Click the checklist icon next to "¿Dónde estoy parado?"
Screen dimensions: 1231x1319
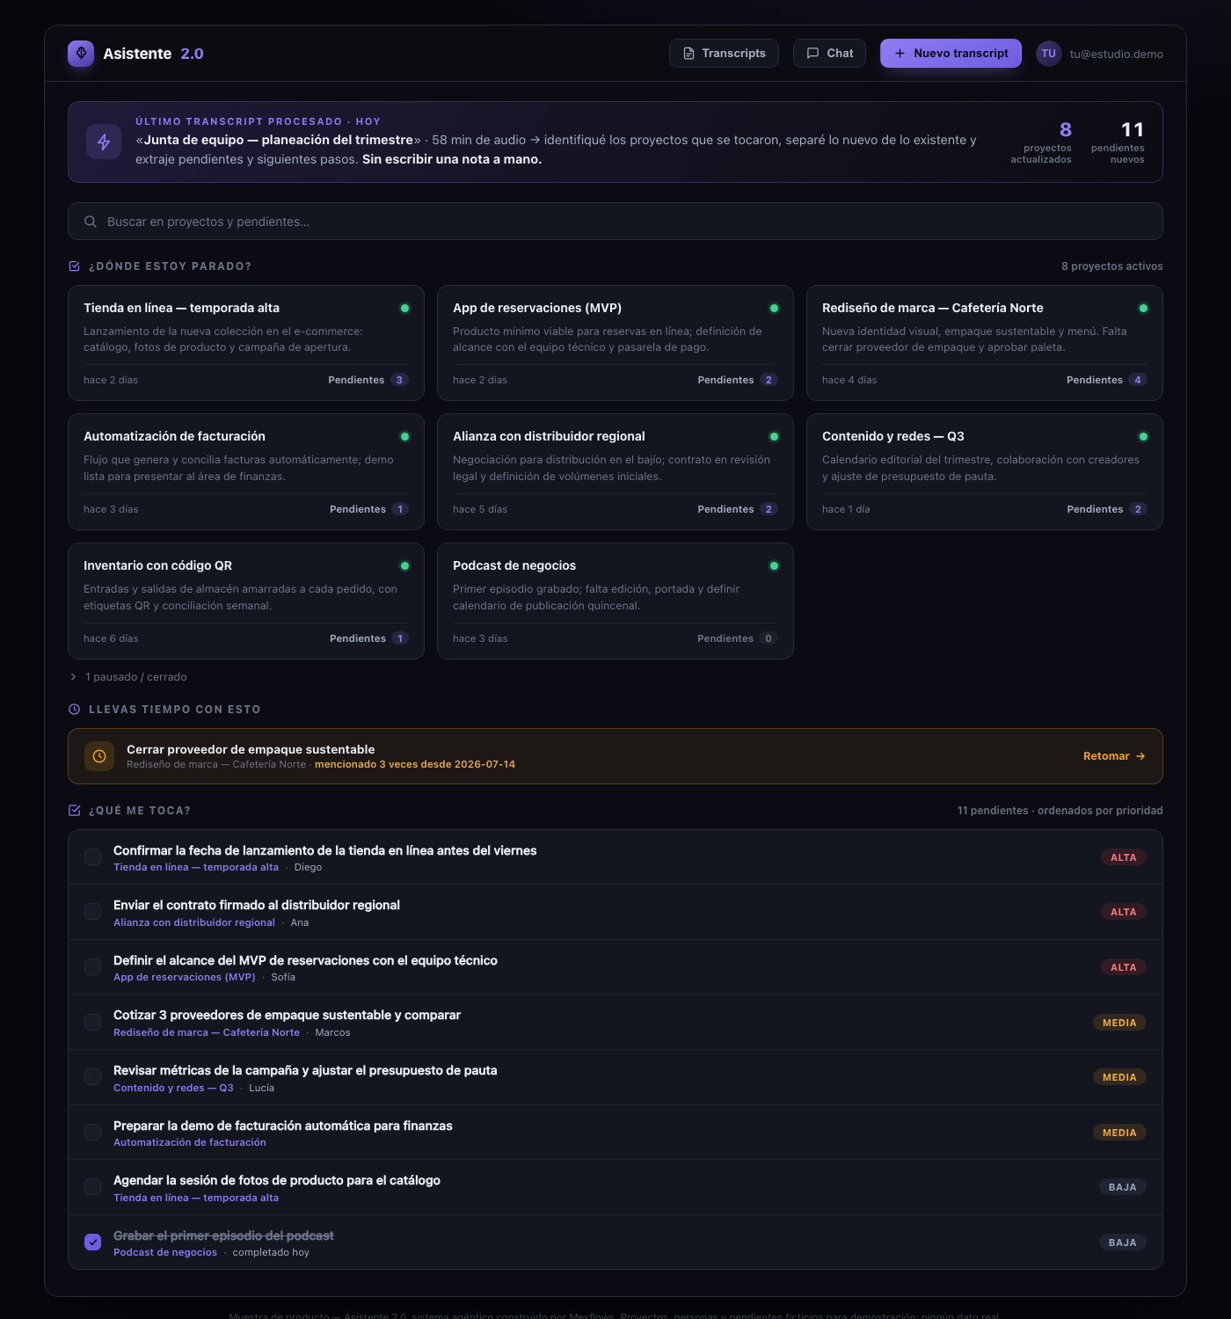[x=75, y=266]
